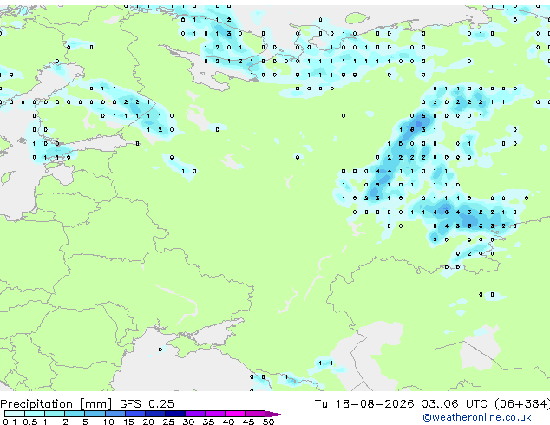Open the weatheronline.co.uk credit link
This screenshot has width=550, height=425.
[477, 417]
